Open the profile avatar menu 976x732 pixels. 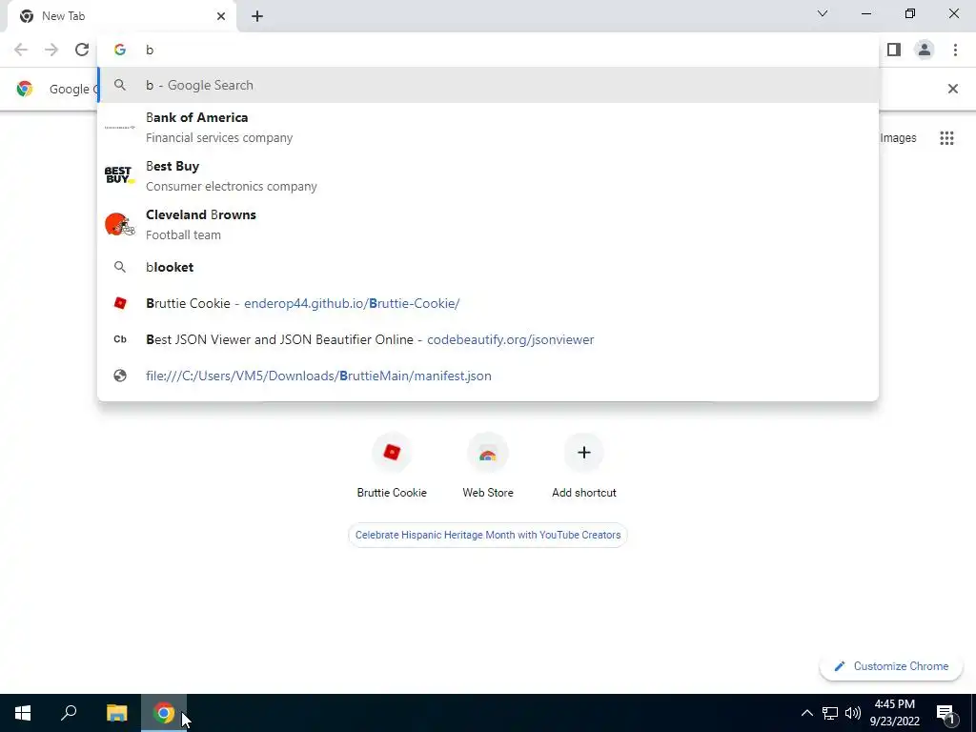tap(925, 50)
